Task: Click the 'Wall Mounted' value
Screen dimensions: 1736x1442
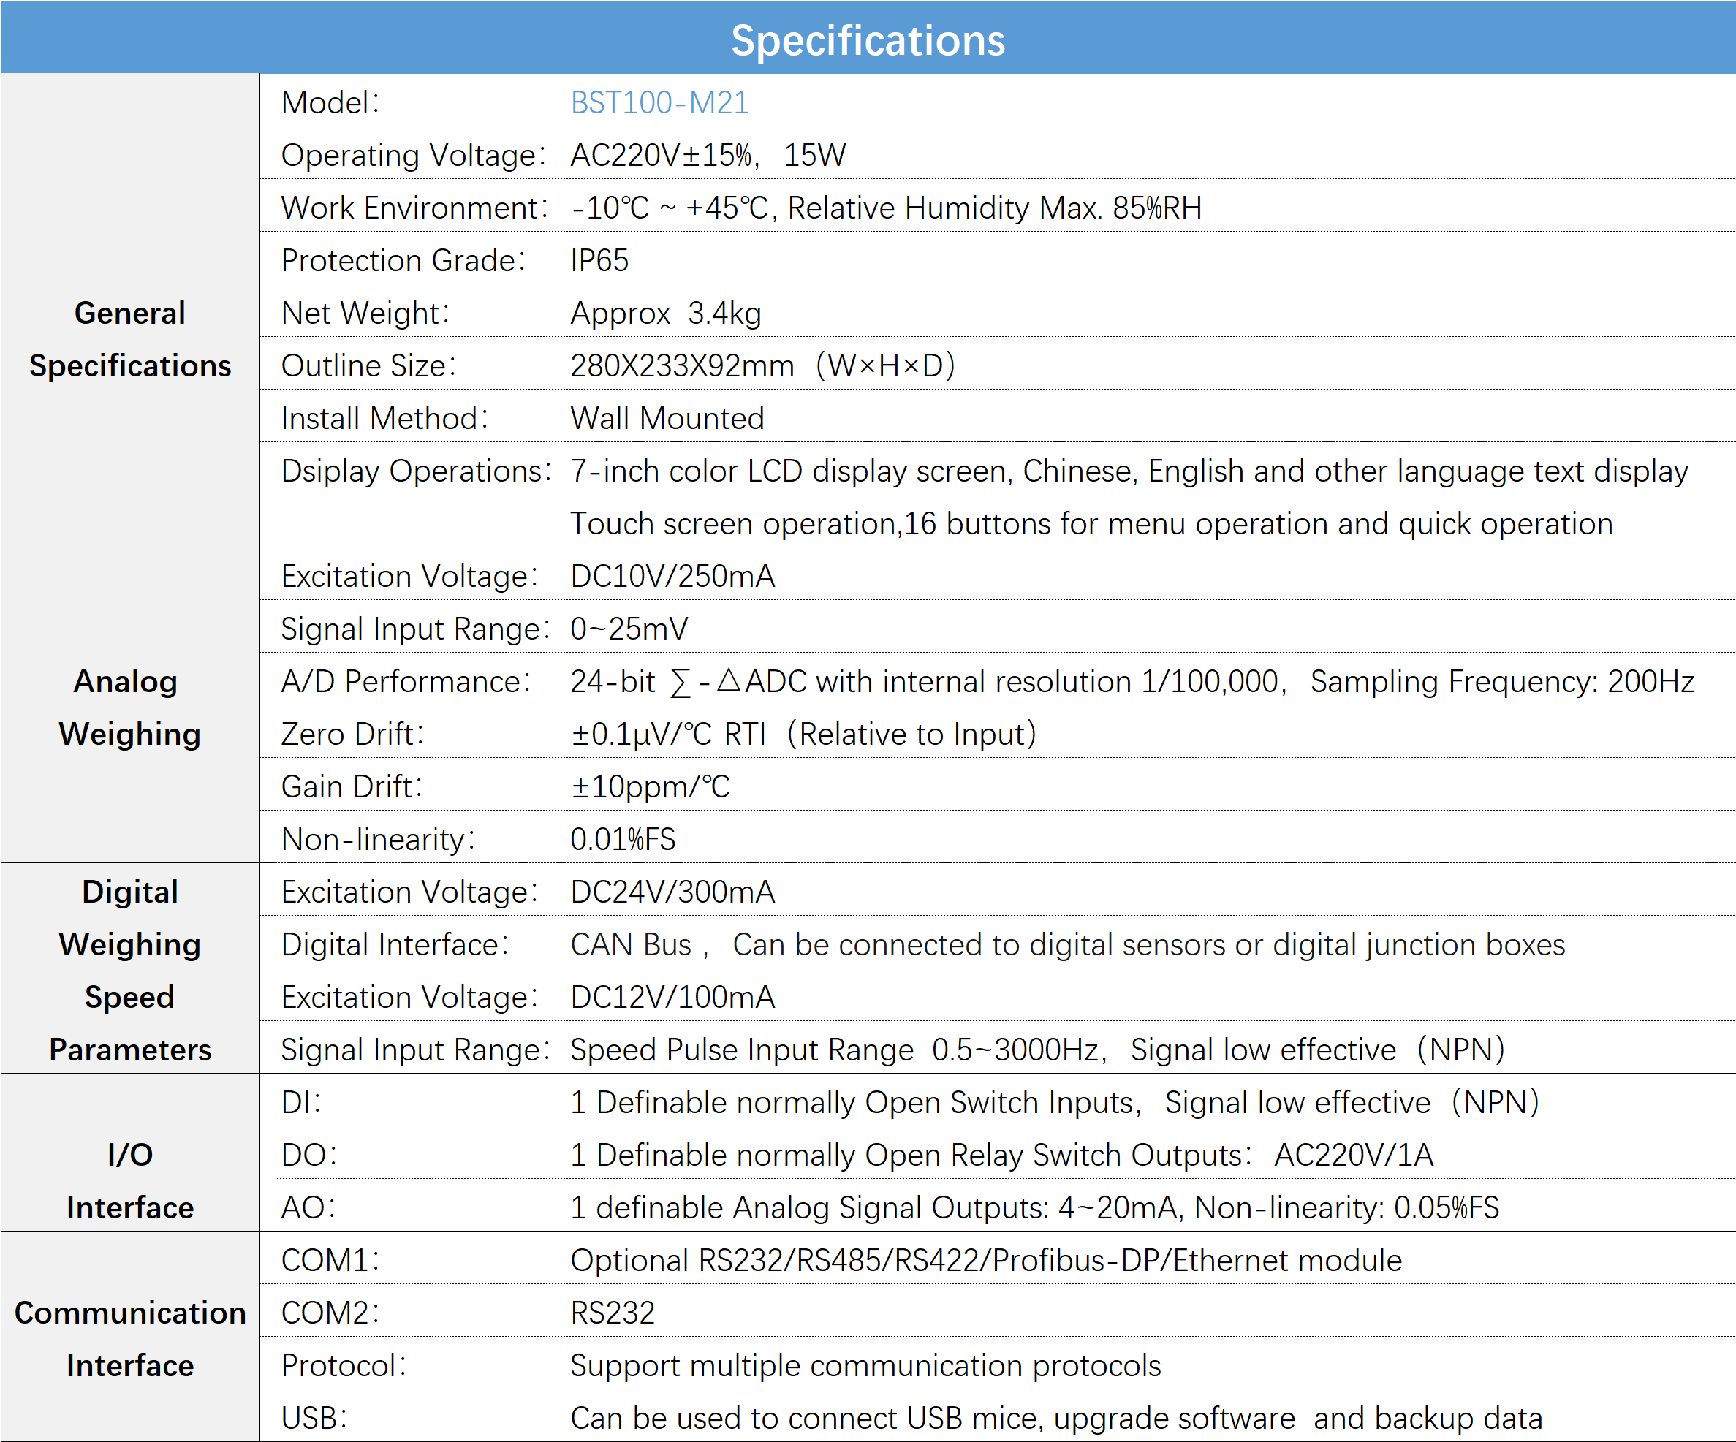Action: [667, 418]
